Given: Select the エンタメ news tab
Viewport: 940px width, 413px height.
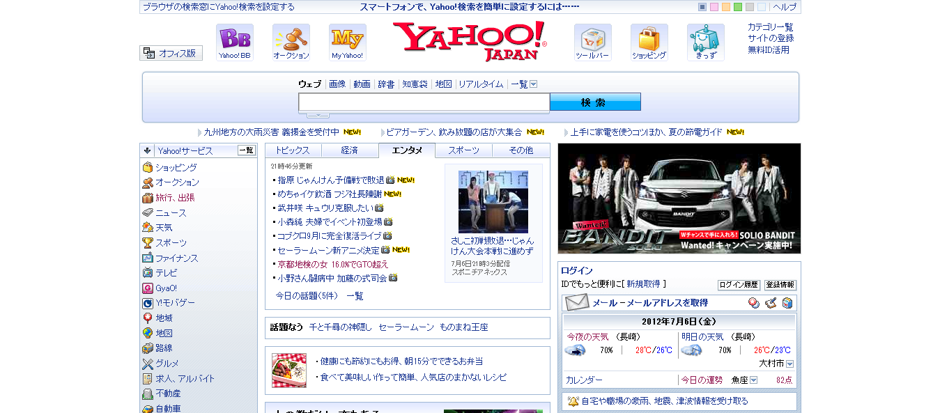Looking at the screenshot, I should [x=407, y=150].
